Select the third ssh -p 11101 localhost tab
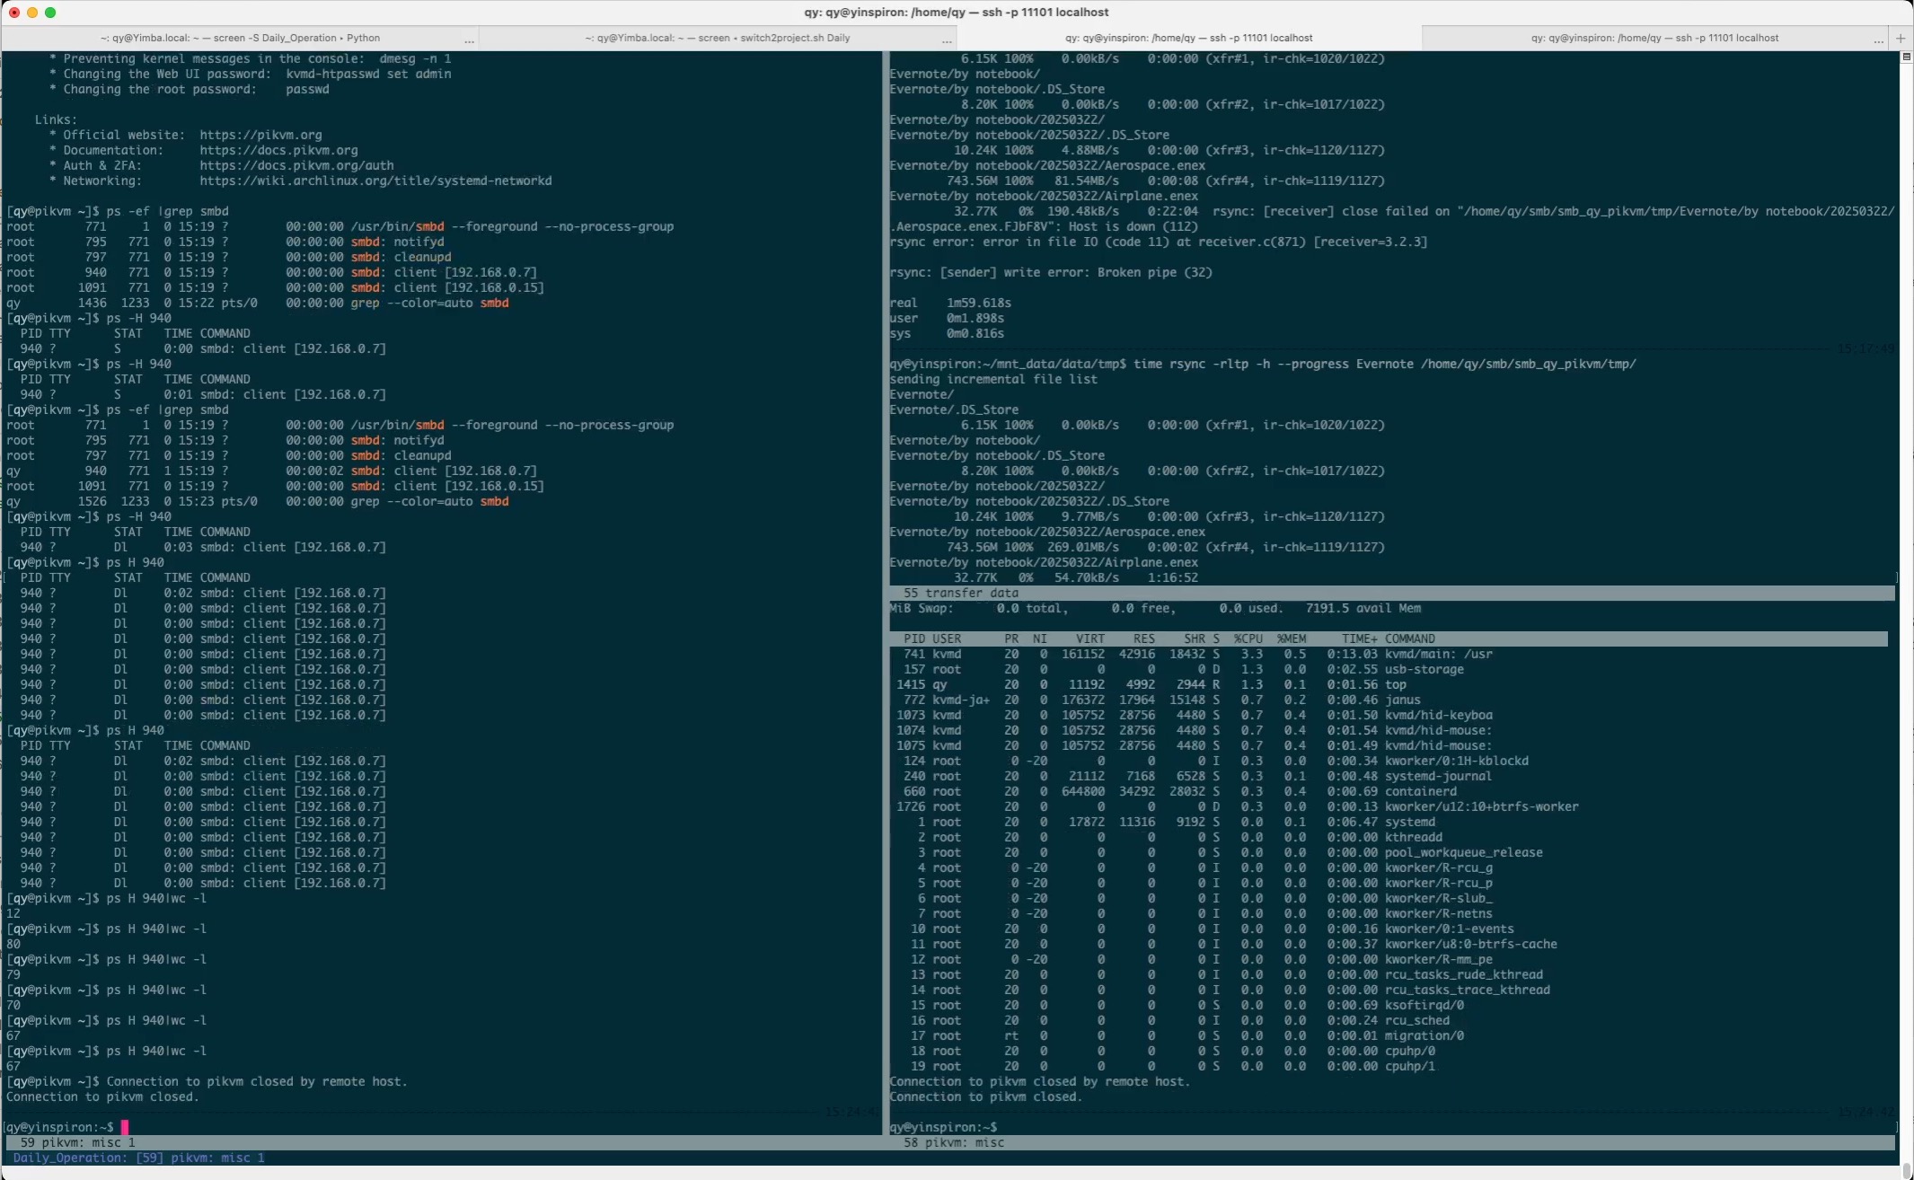1914x1180 pixels. [1188, 38]
